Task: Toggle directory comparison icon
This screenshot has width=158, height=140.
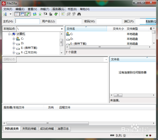Action: [69, 14]
